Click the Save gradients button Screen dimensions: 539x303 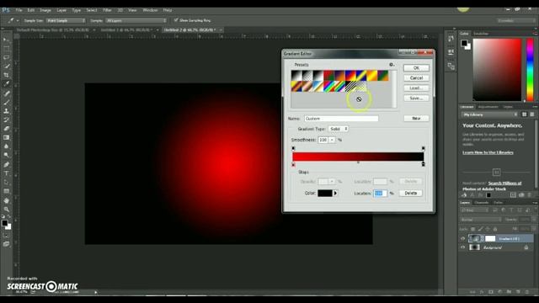(x=416, y=98)
